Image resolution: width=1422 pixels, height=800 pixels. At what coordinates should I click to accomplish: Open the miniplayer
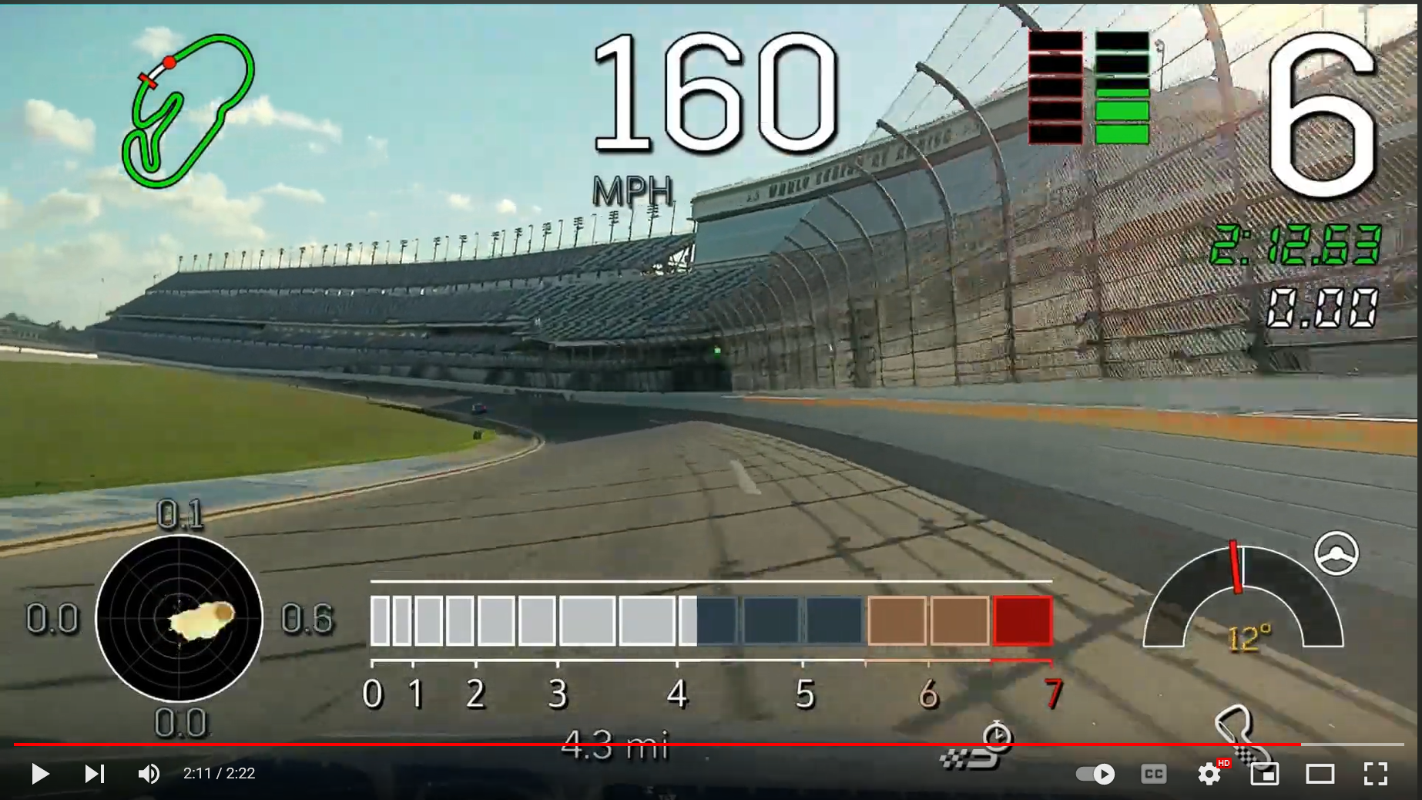click(x=1264, y=774)
